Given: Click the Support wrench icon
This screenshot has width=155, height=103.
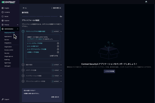Looking at the screenshot, I should 3,99.
